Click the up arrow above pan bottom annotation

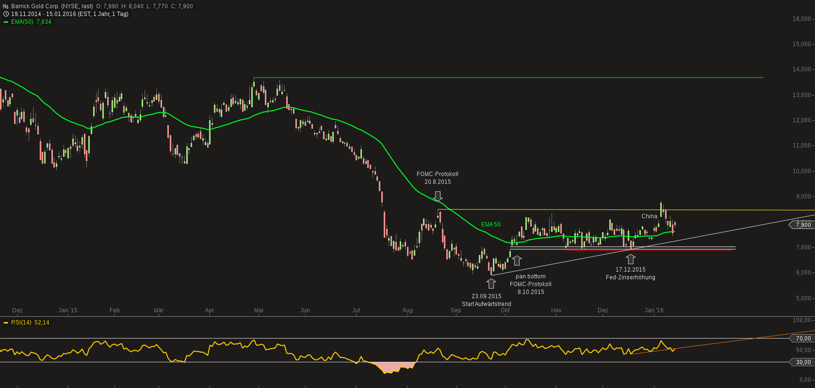517,260
